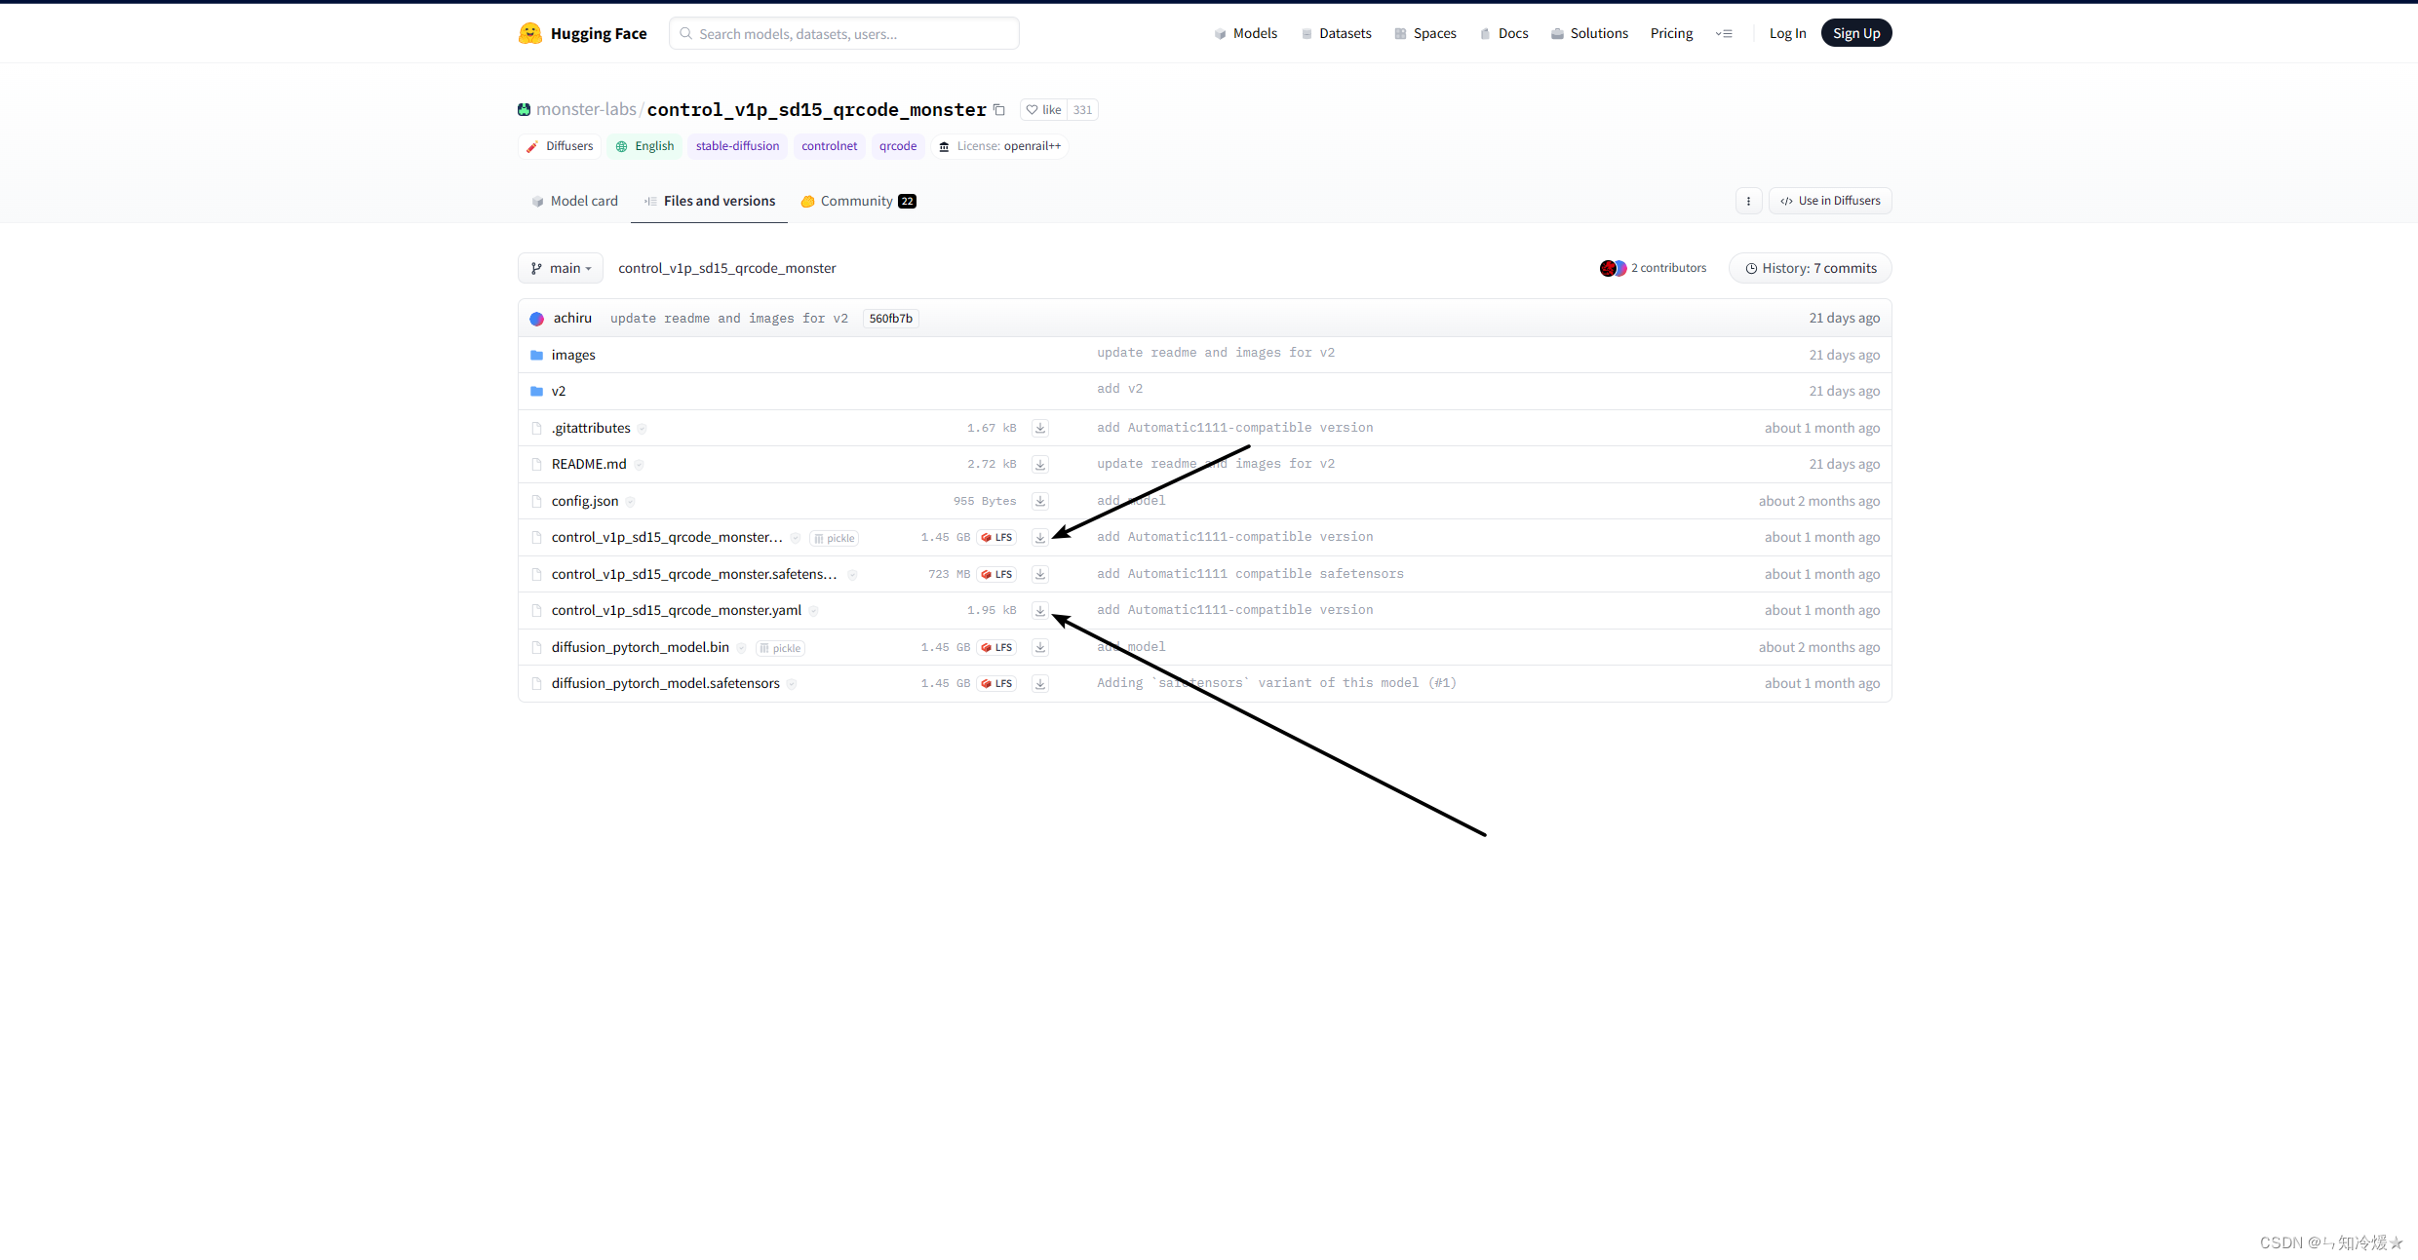Go to Spaces in the top navigation
The width and height of the screenshot is (2418, 1260).
click(1424, 33)
